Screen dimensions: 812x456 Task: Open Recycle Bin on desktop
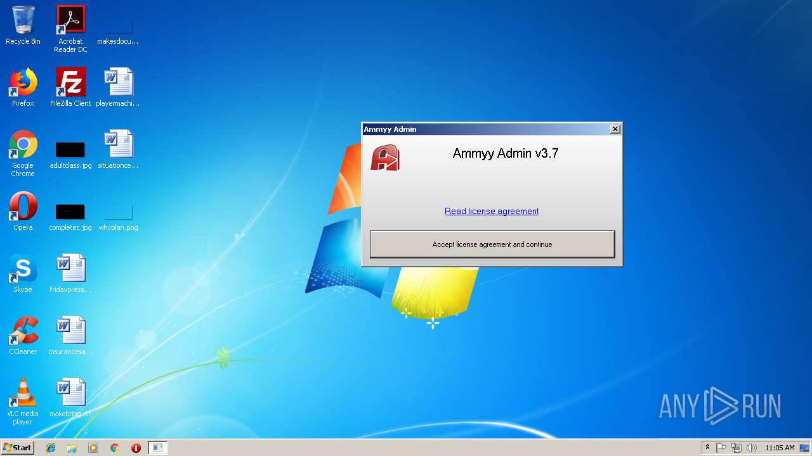click(x=23, y=25)
